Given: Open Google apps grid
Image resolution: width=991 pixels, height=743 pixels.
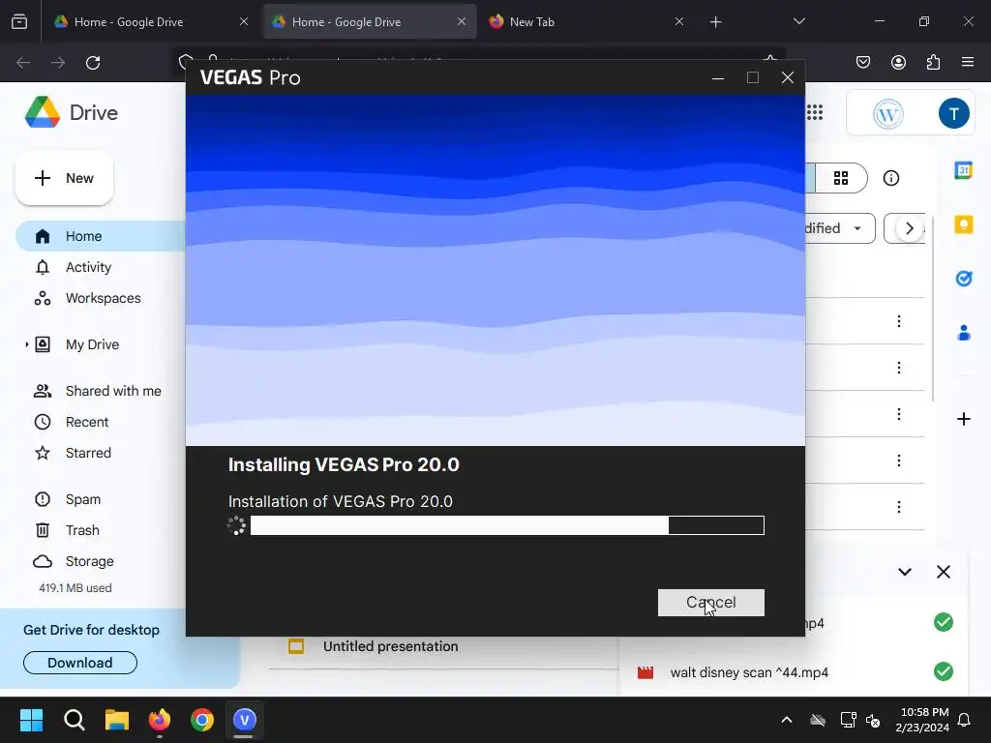Looking at the screenshot, I should coord(815,112).
